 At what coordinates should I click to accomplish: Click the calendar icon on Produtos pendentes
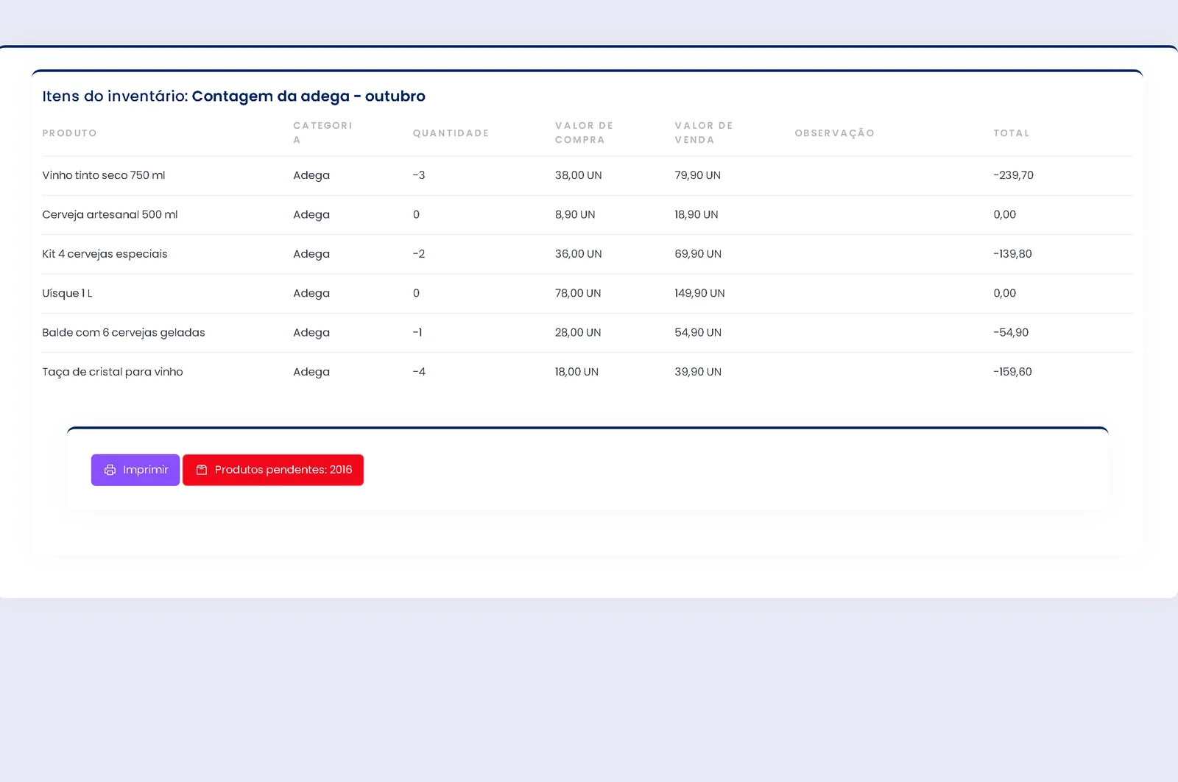pyautogui.click(x=202, y=470)
